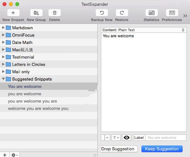Select the Mac玩儿法 folder icon
The width and height of the screenshot is (190, 157).
[8, 50]
